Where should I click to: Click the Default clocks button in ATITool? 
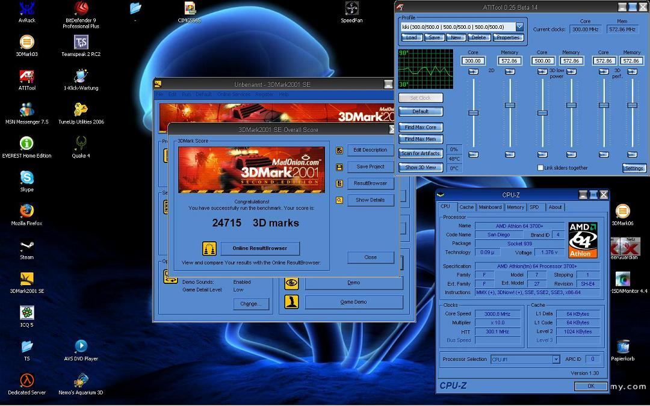point(420,111)
